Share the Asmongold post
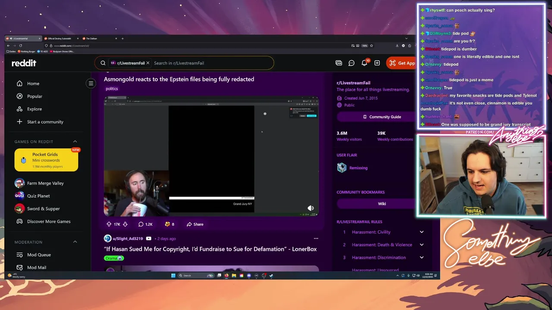Image resolution: width=552 pixels, height=310 pixels. coord(195,224)
